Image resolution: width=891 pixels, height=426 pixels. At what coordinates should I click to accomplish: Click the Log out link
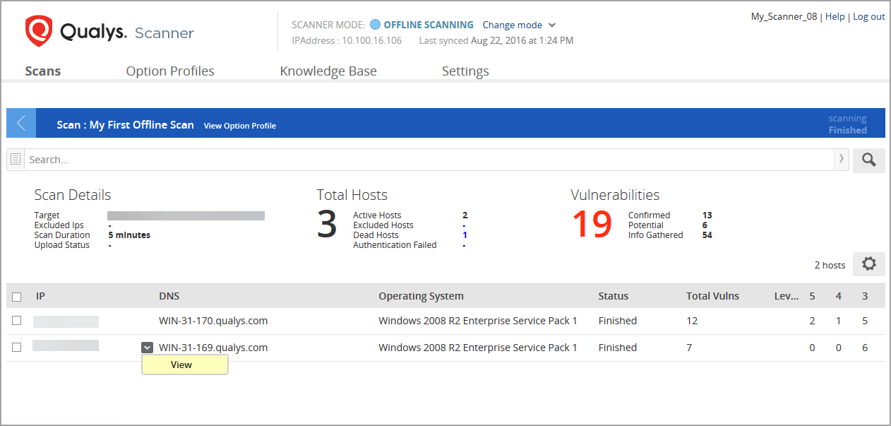tap(868, 16)
